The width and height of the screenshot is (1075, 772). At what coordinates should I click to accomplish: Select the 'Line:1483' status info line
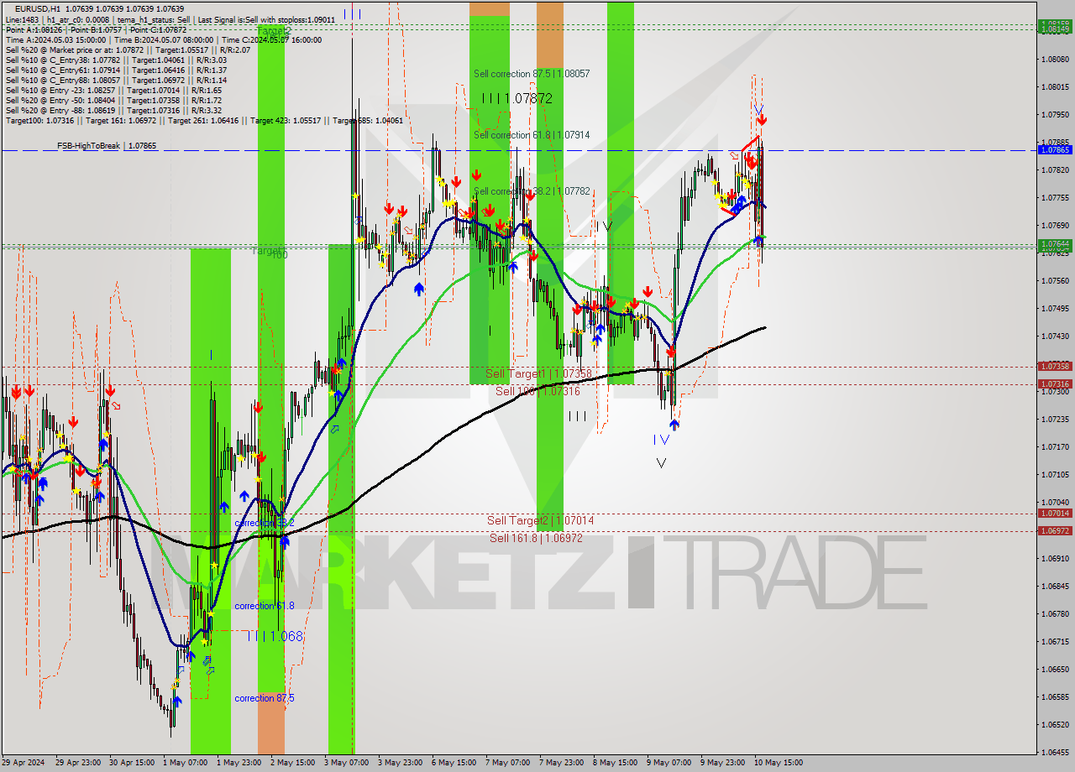[170, 19]
